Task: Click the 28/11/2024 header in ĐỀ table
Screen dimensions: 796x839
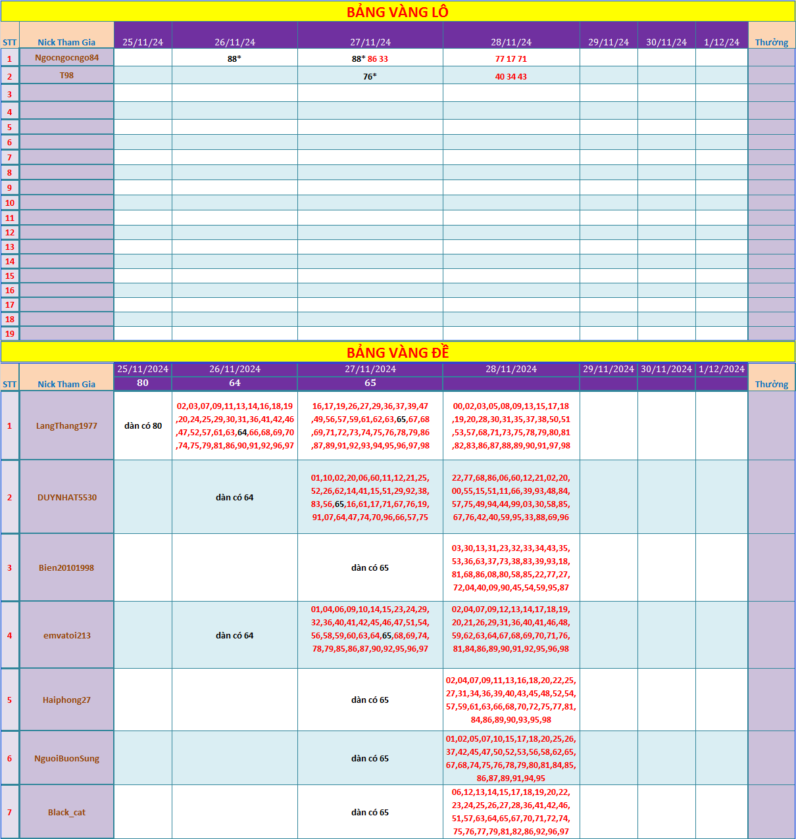Action: tap(511, 369)
